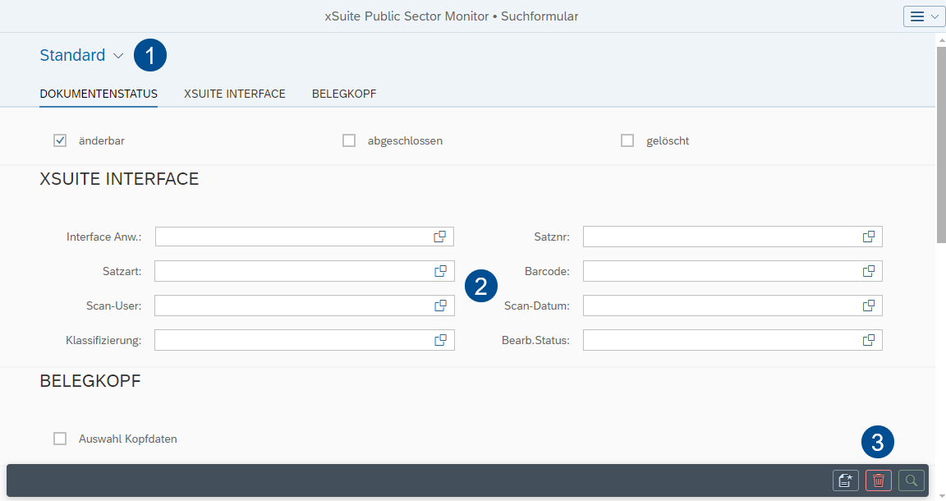This screenshot has height=501, width=946.
Task: Switch to the XSUITE INTERFACE tab
Action: click(235, 93)
